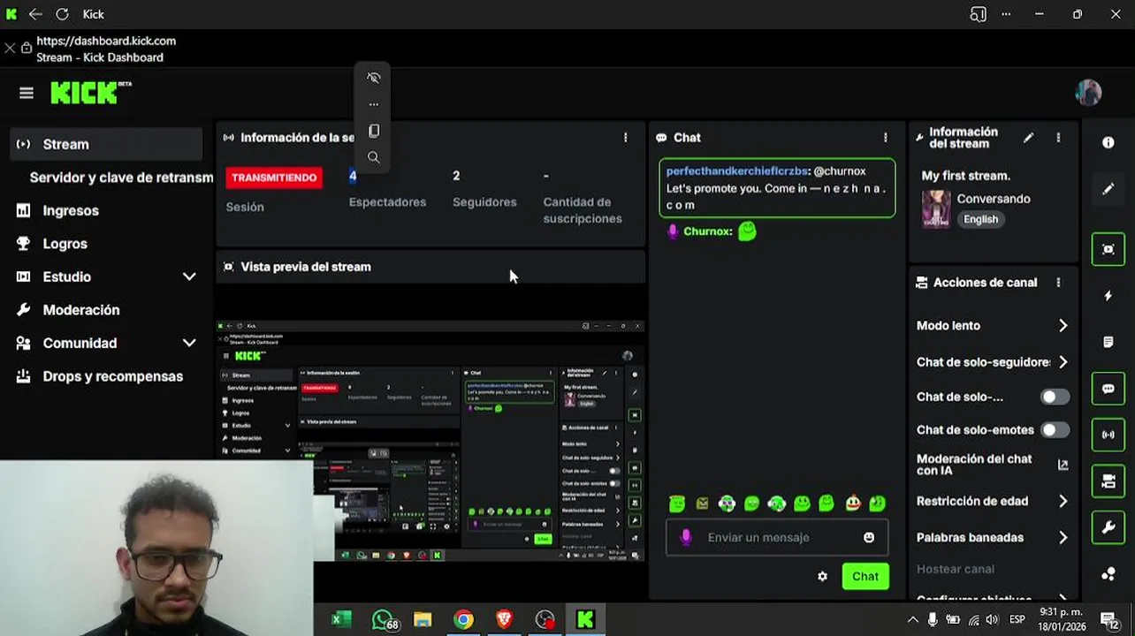Click the Churnox username in chat

pyautogui.click(x=707, y=231)
